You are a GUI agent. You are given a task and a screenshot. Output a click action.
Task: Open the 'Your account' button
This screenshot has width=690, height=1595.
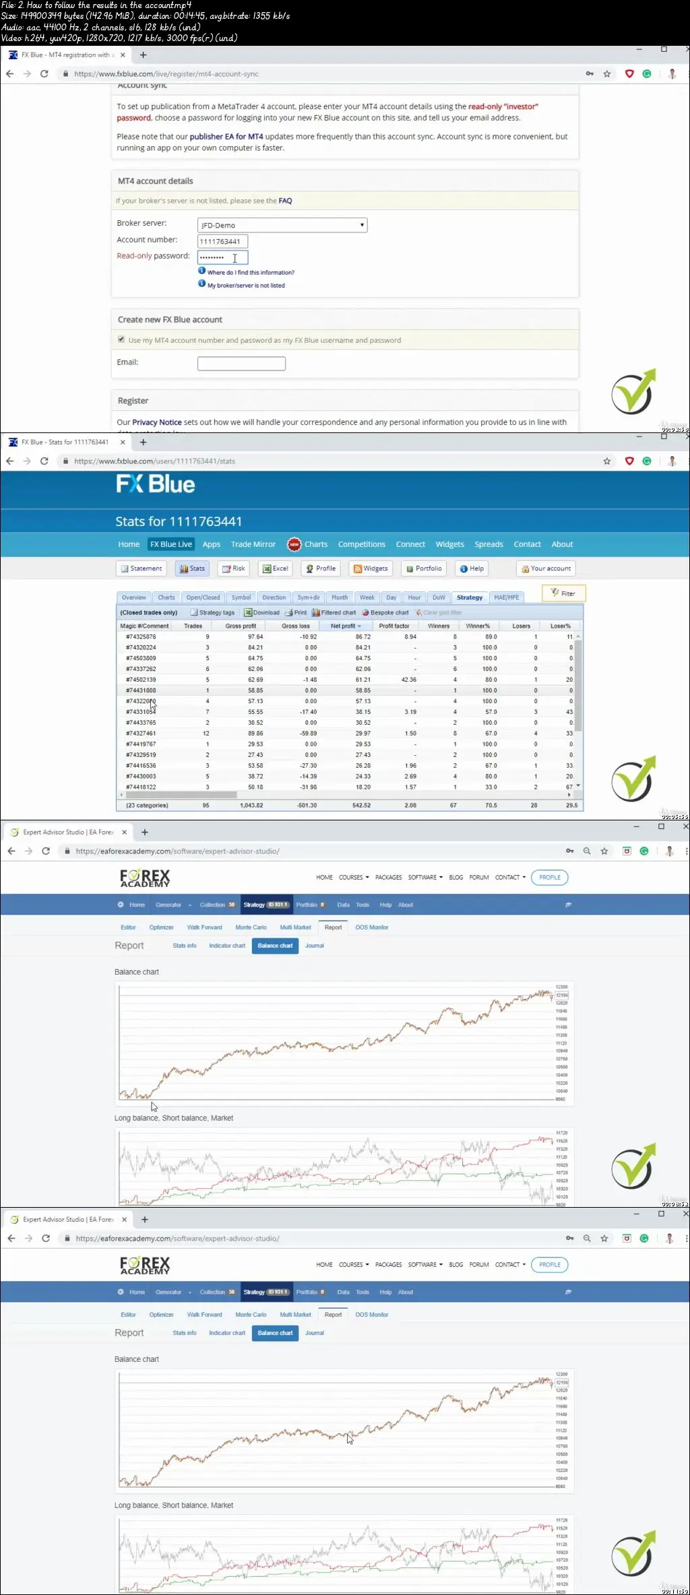[546, 568]
